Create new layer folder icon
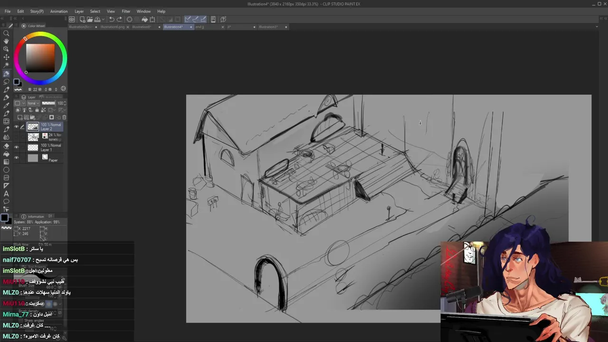 tap(32, 117)
